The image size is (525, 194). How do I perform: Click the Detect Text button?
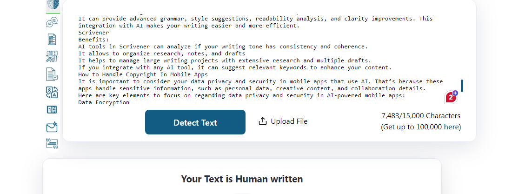pos(195,122)
